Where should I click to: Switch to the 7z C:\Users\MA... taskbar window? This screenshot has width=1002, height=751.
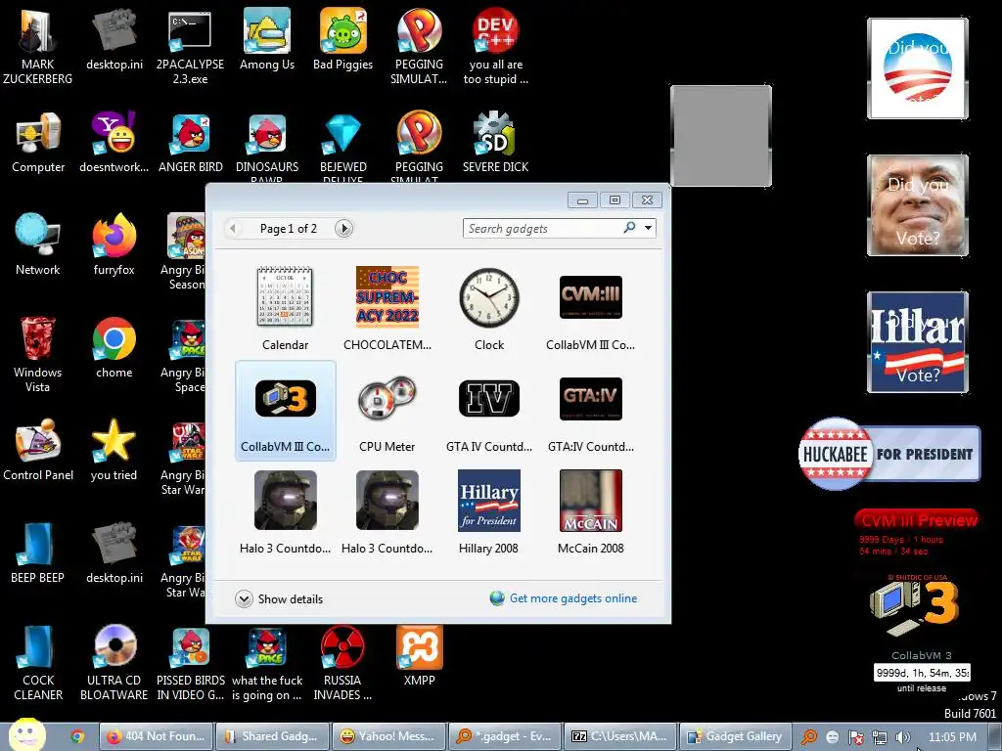click(x=620, y=737)
